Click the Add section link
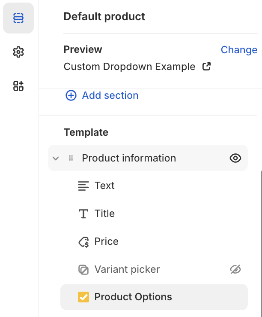Viewport: 262px width, 317px height. [110, 95]
